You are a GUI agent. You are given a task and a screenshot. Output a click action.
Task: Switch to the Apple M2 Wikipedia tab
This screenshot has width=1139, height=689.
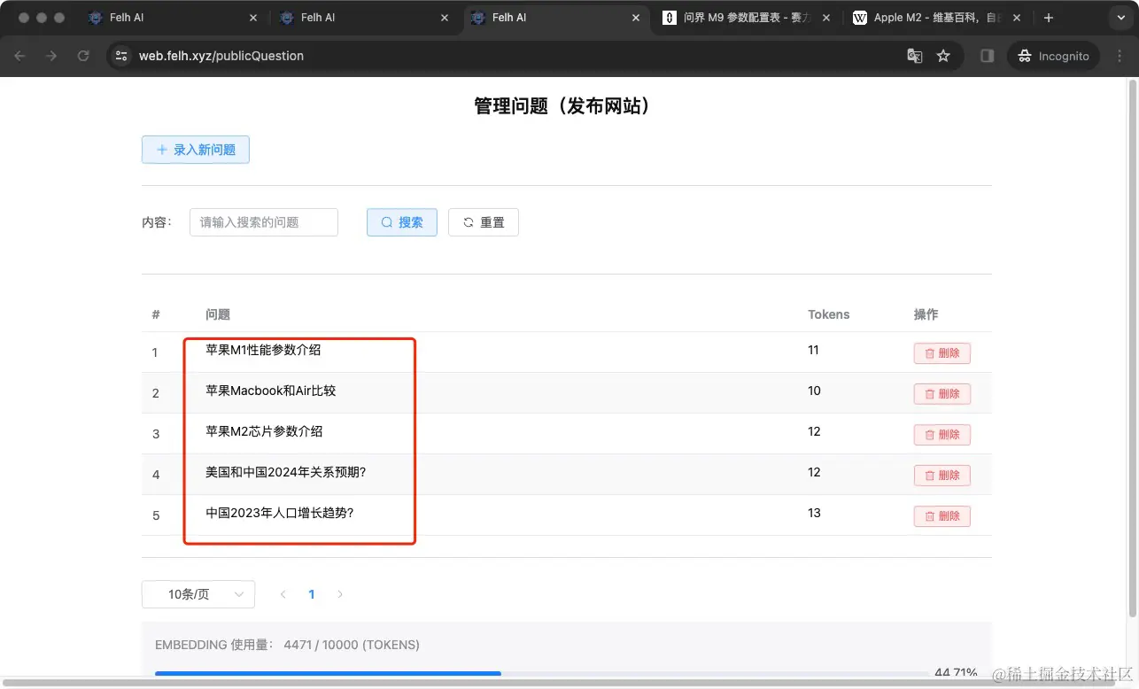937,18
